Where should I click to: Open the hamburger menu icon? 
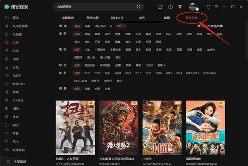click(x=216, y=7)
